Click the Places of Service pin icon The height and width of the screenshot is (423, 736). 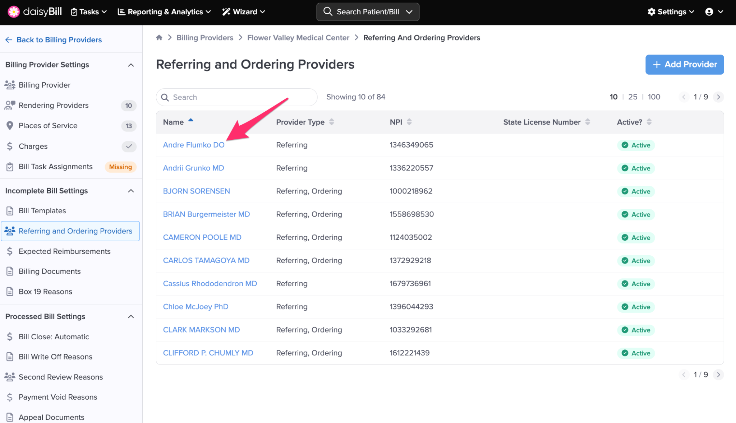(x=10, y=126)
